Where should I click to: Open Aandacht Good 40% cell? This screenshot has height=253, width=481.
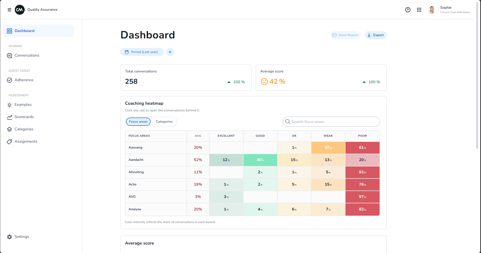260,160
